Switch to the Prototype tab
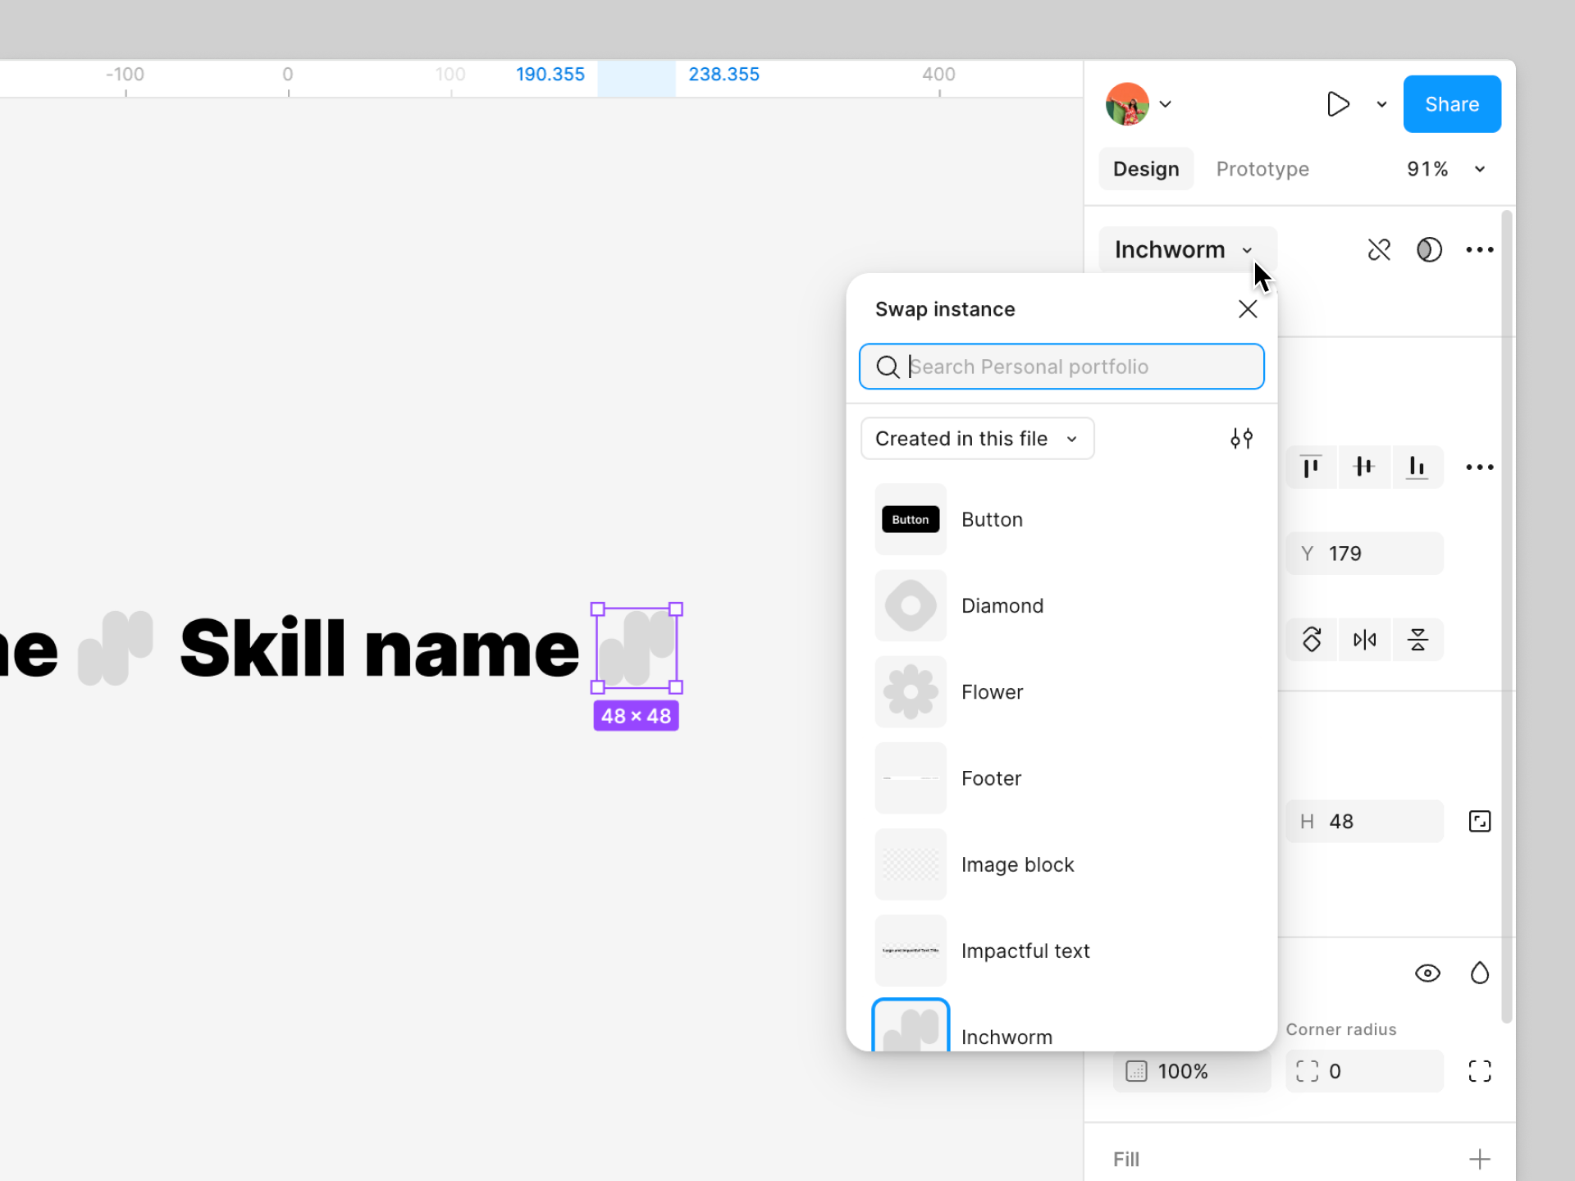The width and height of the screenshot is (1575, 1181). (x=1262, y=169)
